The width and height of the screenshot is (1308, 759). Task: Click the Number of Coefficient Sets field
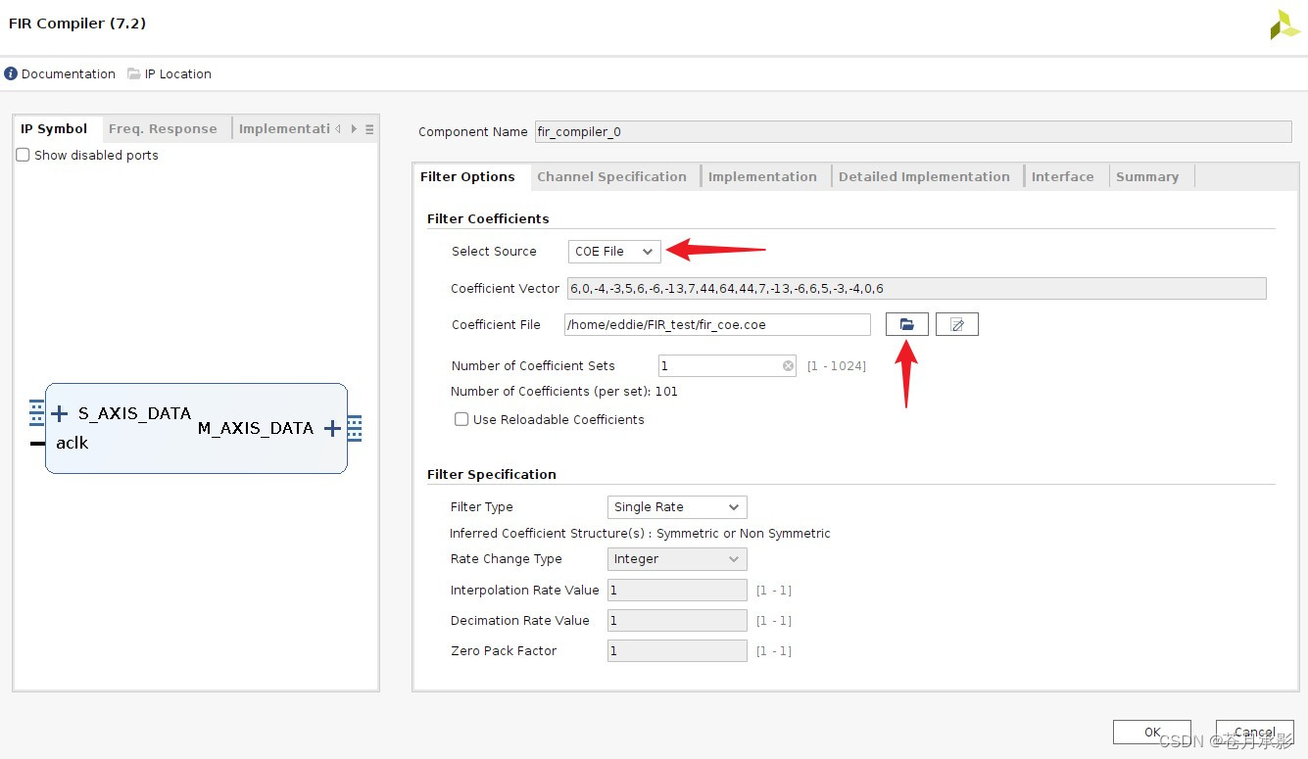pos(727,366)
